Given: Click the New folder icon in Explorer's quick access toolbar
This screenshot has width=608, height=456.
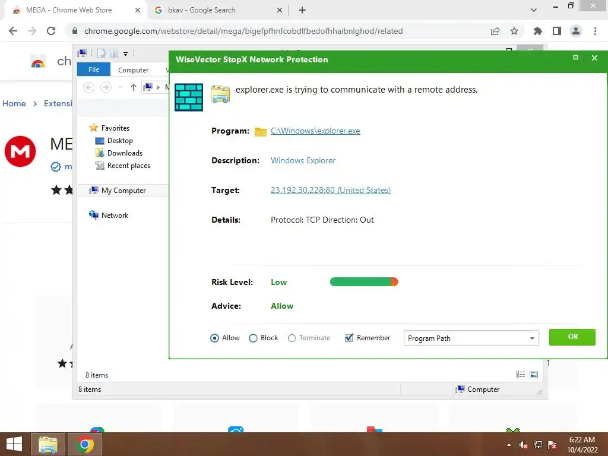Looking at the screenshot, I should point(114,53).
